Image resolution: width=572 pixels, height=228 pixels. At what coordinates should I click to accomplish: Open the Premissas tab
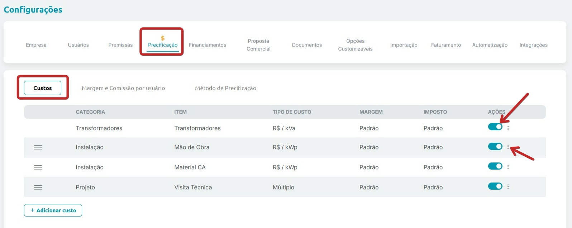pyautogui.click(x=120, y=45)
